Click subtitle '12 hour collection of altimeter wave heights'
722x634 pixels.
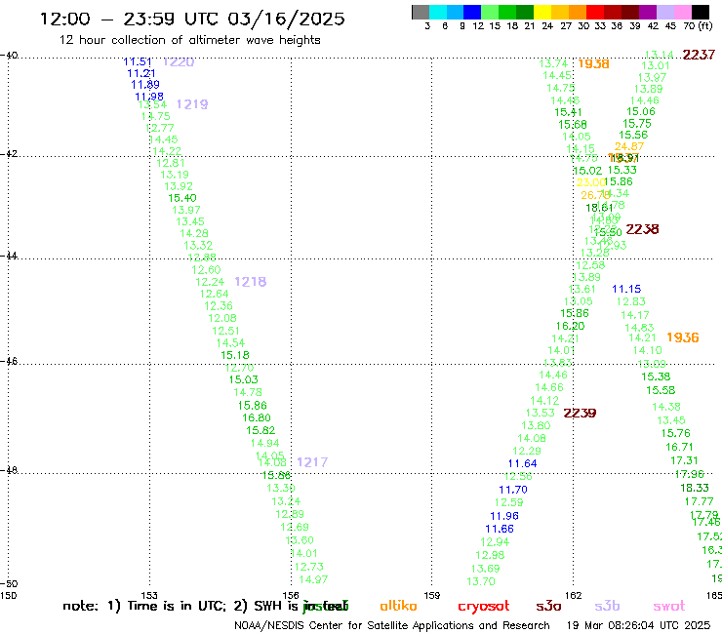189,40
